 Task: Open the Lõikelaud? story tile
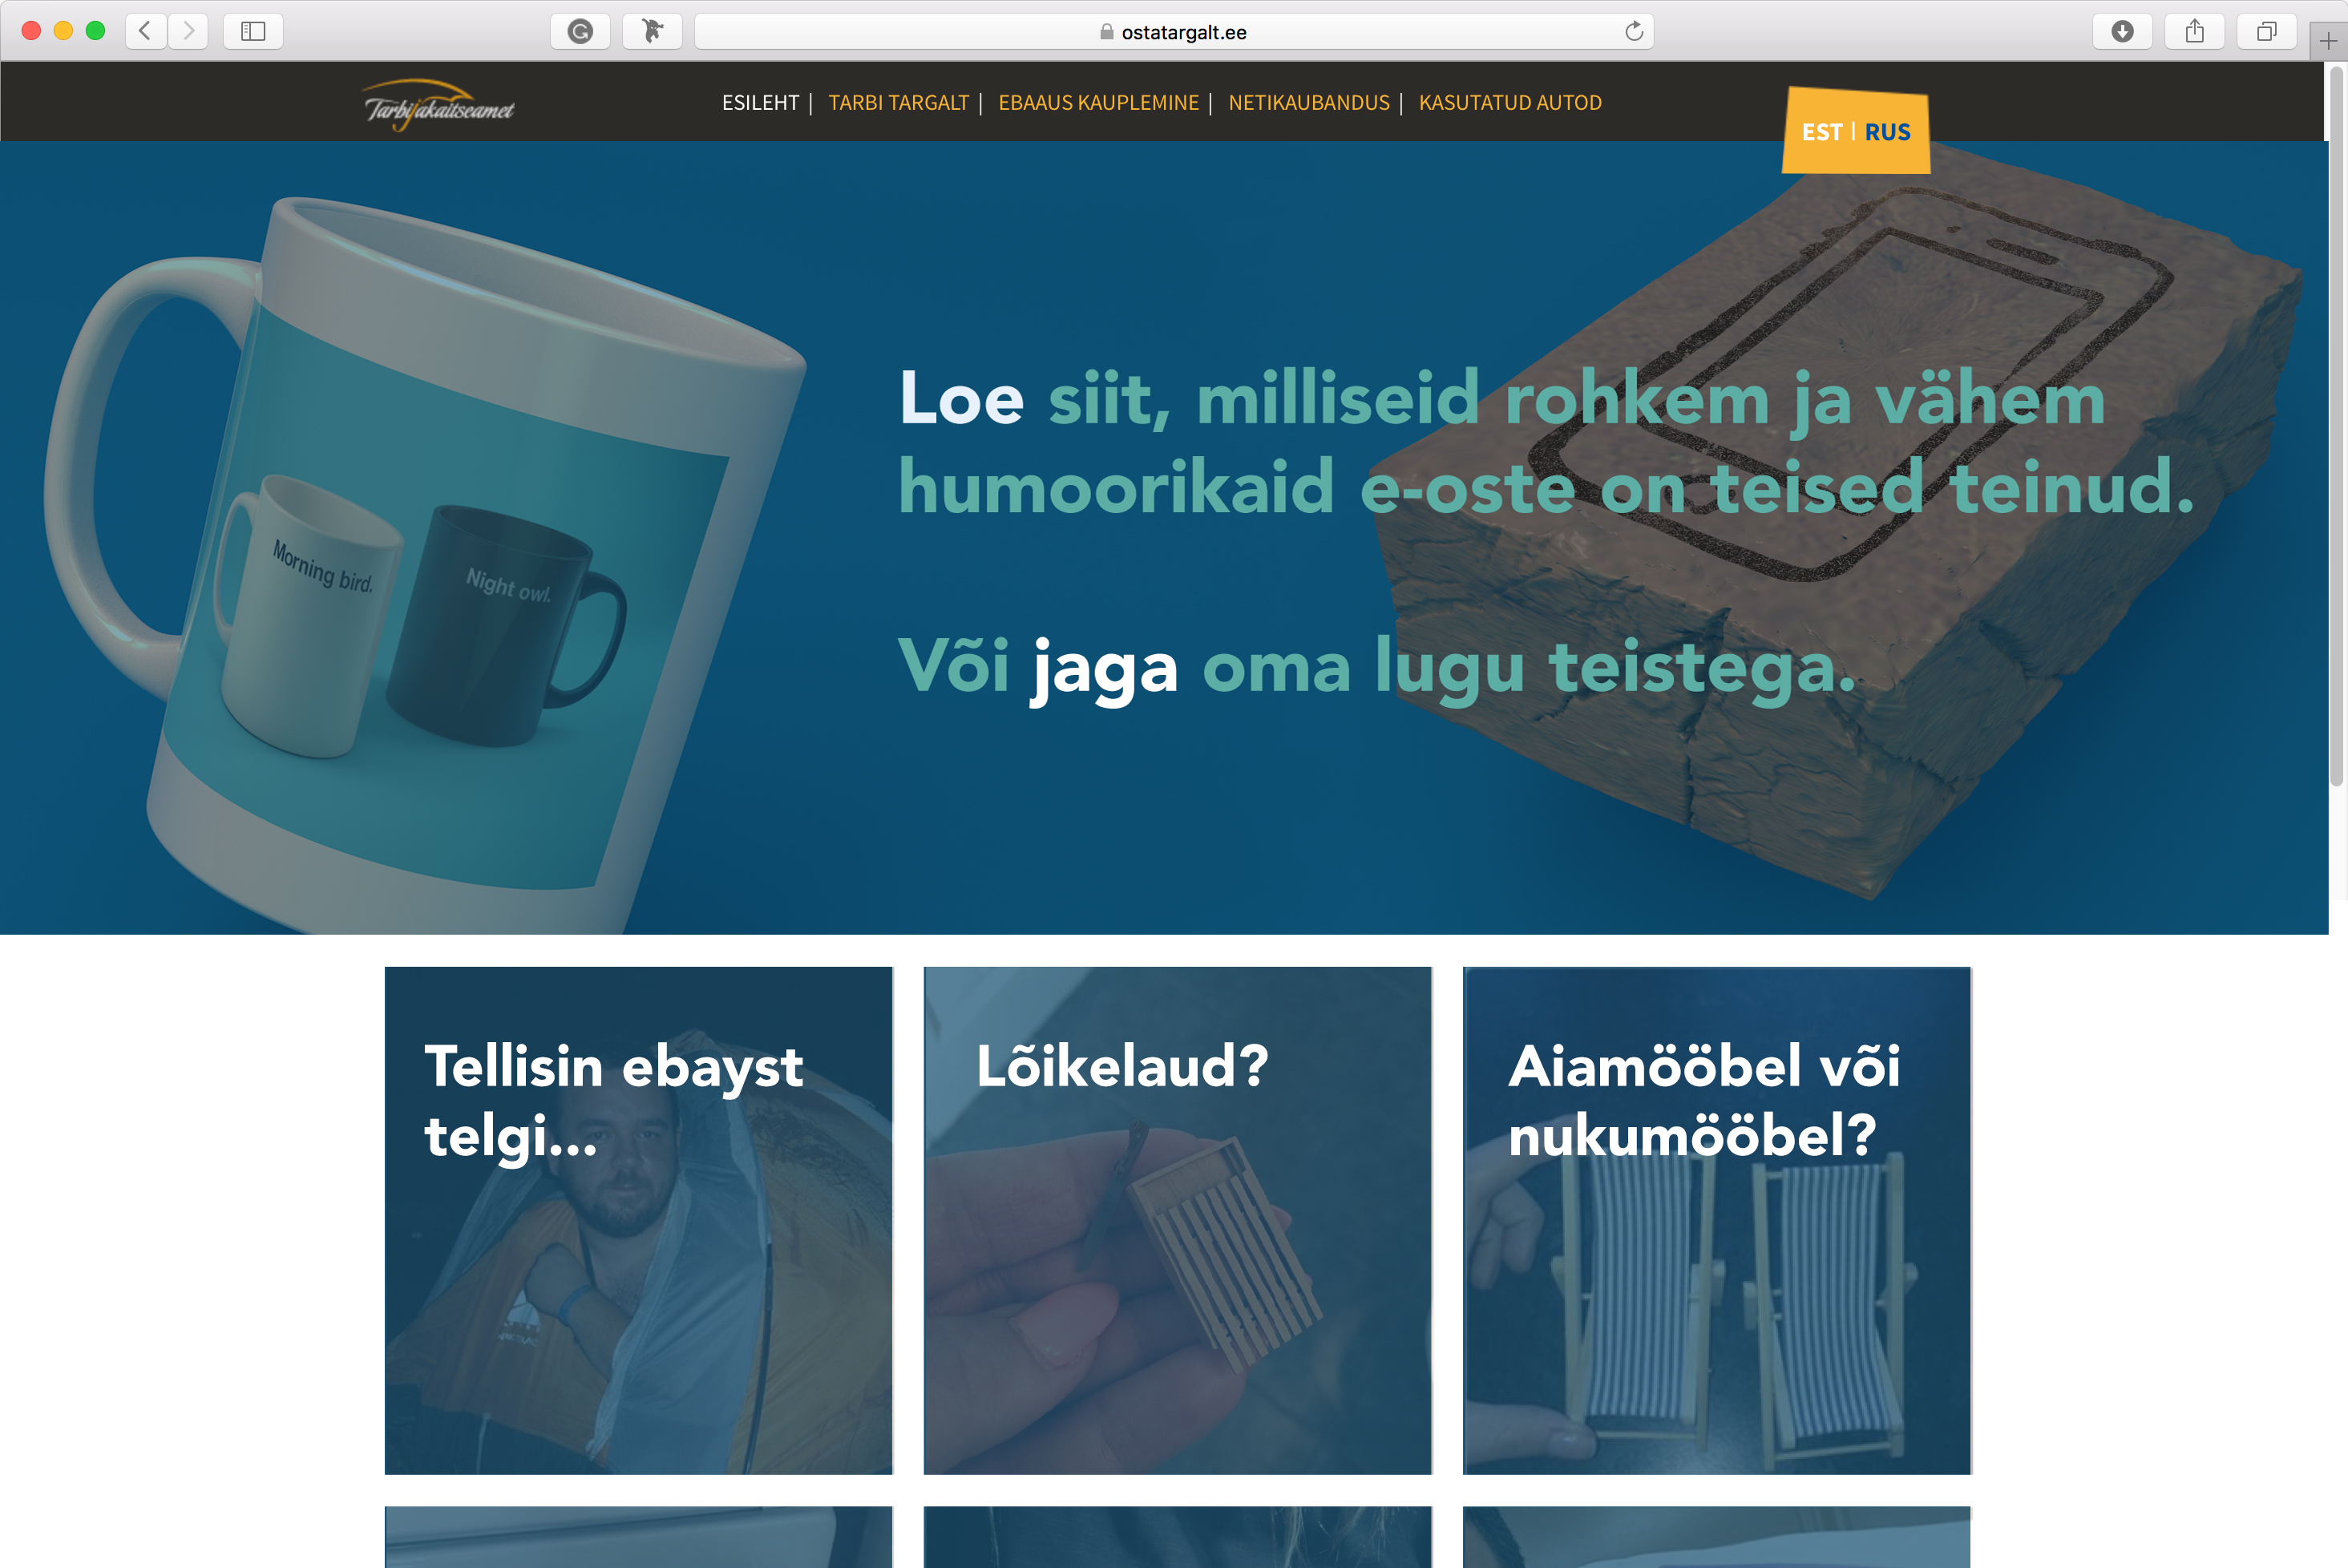pos(1177,1220)
